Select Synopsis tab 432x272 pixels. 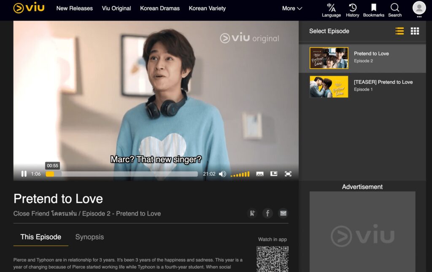coord(89,237)
